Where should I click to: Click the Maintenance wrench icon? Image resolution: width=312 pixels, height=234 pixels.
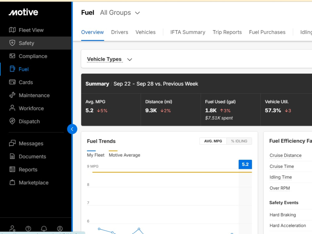point(12,95)
